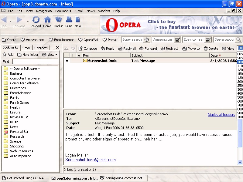Image resolution: width=243 pixels, height=182 pixels.
Task: Open a New page icon
Action: 78,20
